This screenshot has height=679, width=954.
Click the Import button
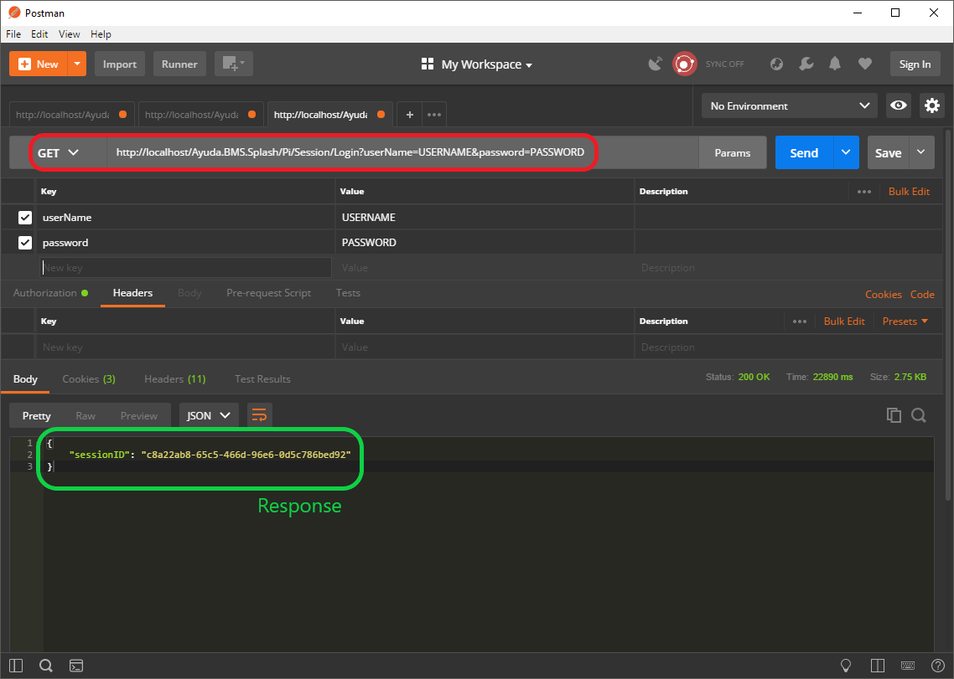[119, 64]
